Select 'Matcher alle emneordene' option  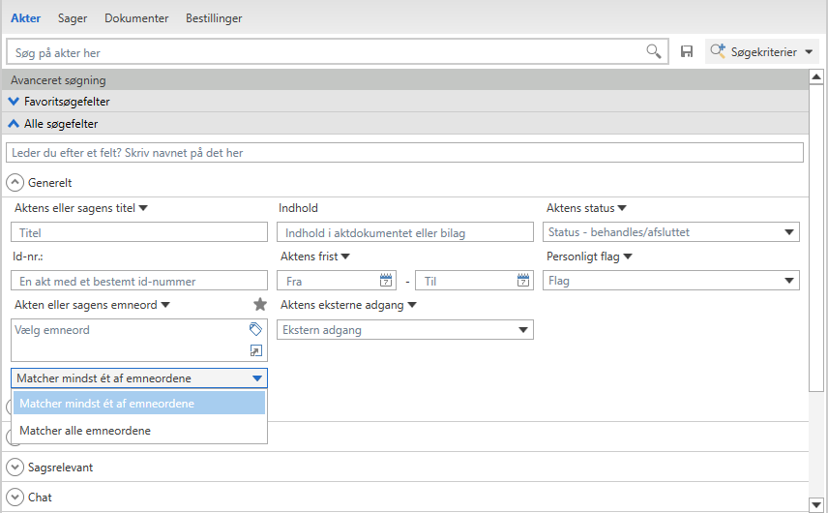pos(85,430)
